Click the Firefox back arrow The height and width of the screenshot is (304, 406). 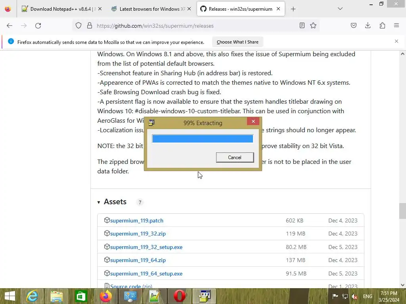[10, 26]
